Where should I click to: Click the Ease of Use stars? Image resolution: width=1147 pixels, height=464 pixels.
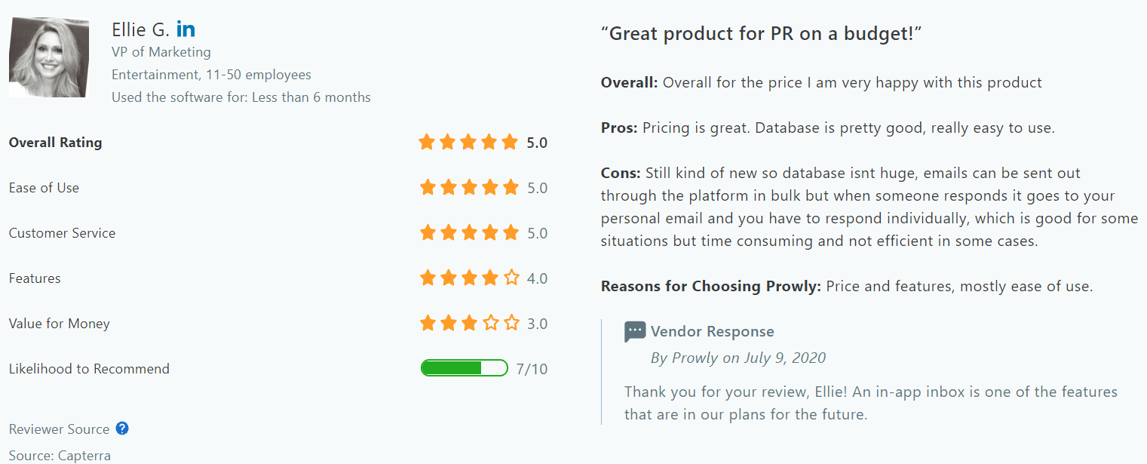pos(468,187)
